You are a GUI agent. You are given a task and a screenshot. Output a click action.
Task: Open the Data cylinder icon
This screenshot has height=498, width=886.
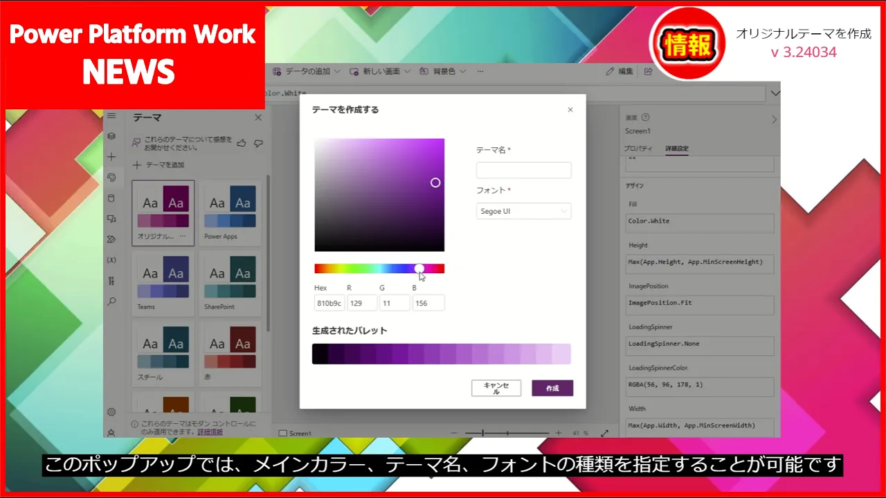(x=111, y=199)
